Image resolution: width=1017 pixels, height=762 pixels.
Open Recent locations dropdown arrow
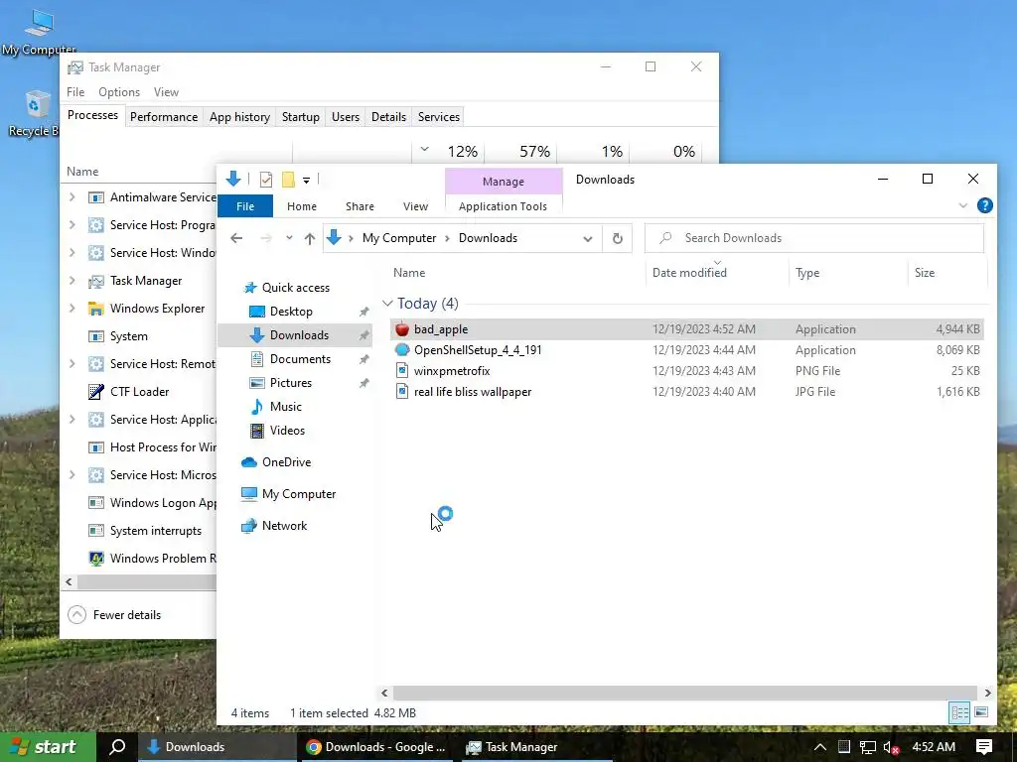[289, 238]
